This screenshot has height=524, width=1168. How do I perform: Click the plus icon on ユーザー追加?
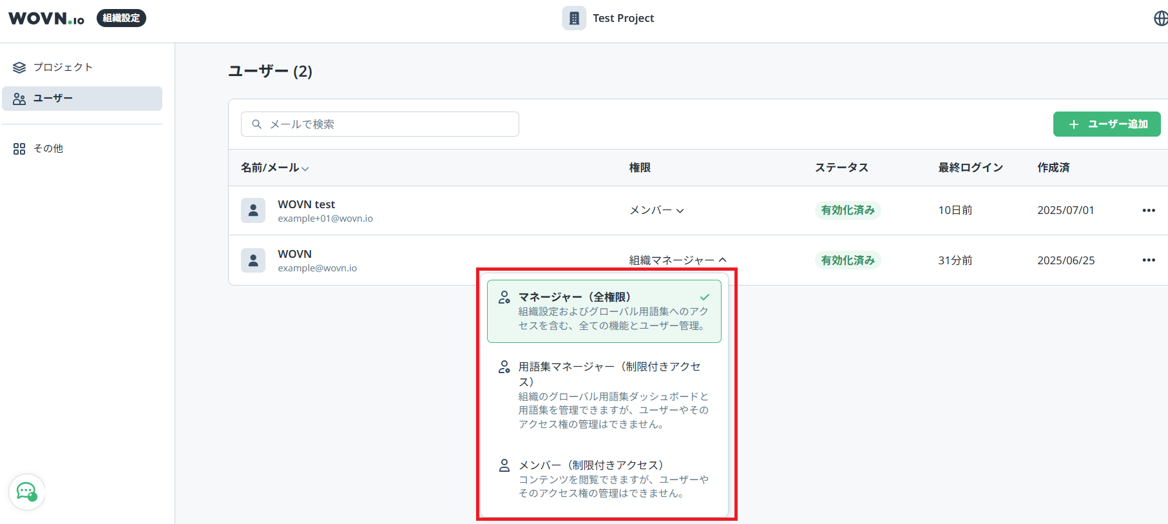point(1073,124)
